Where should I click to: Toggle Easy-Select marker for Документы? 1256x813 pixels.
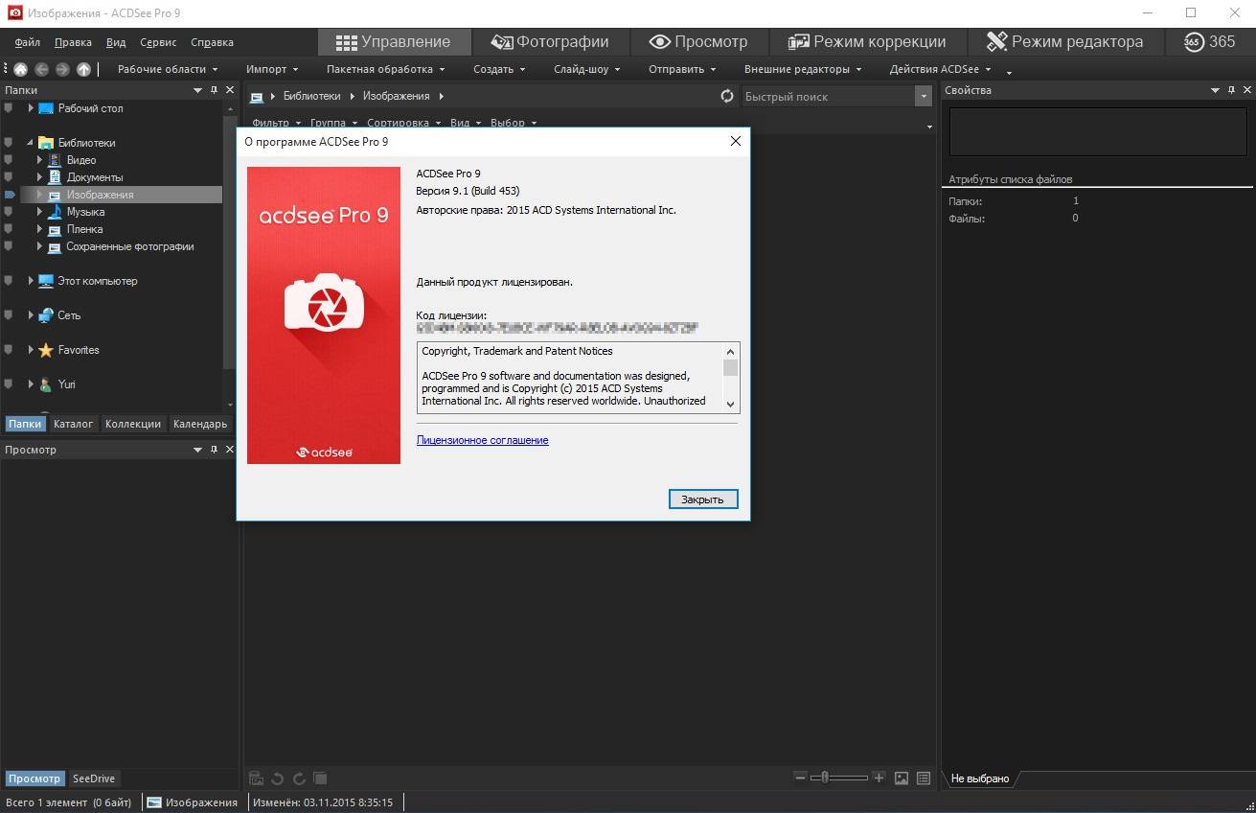[x=9, y=177]
